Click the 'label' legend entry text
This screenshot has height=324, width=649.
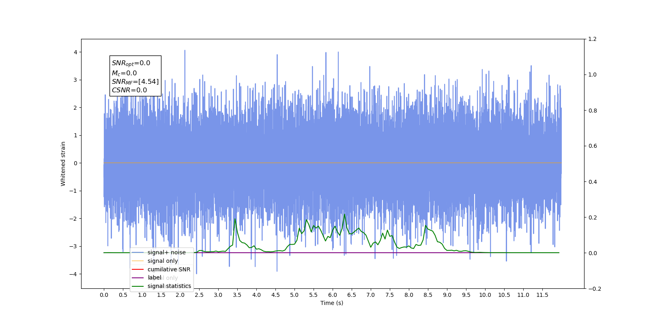click(154, 277)
